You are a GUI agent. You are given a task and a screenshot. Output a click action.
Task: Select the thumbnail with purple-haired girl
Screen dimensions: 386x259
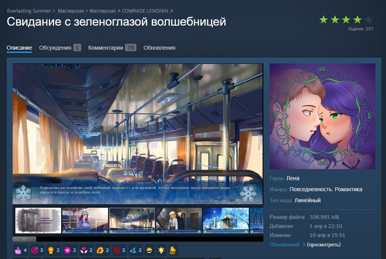pos(85,220)
